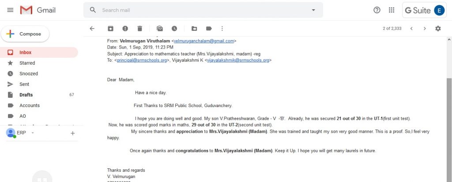Click the Move to folder icon
This screenshot has width=452, height=182.
[x=194, y=29]
